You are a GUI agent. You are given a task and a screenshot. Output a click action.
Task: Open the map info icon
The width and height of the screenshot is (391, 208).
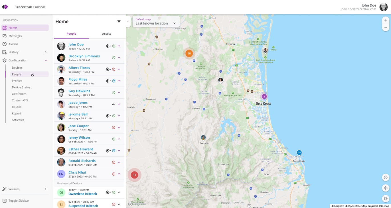[x=386, y=177]
